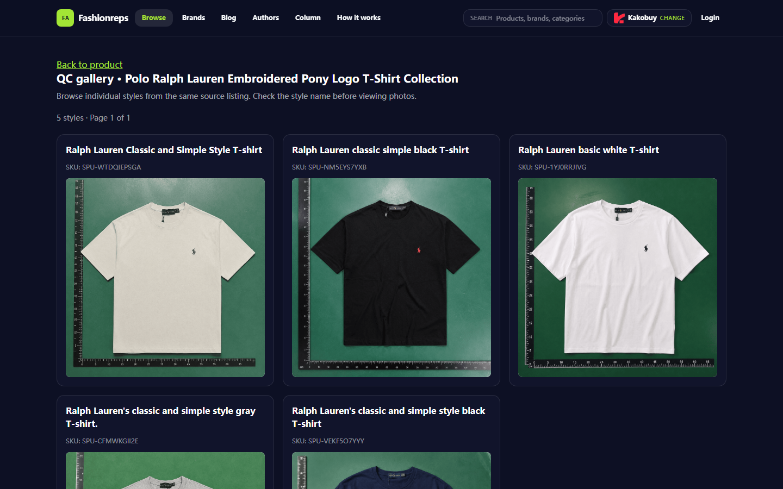783x489 pixels.
Task: View the black T-shirt with red pony photo
Action: (x=391, y=278)
